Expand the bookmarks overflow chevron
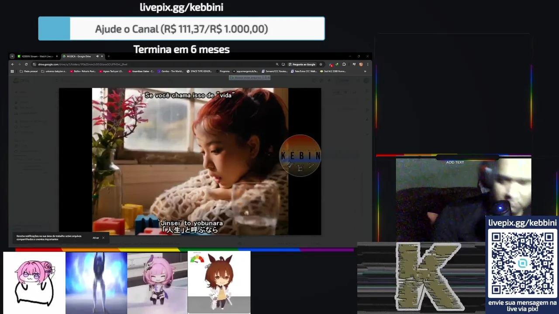Image resolution: width=559 pixels, height=314 pixels. [x=365, y=71]
